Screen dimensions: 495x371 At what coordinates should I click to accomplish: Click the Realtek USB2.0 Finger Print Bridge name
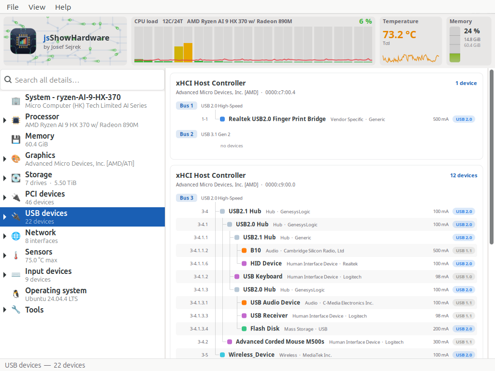coord(277,119)
